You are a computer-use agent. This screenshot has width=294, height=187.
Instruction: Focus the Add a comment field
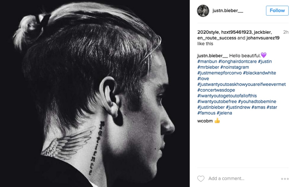[226, 178]
